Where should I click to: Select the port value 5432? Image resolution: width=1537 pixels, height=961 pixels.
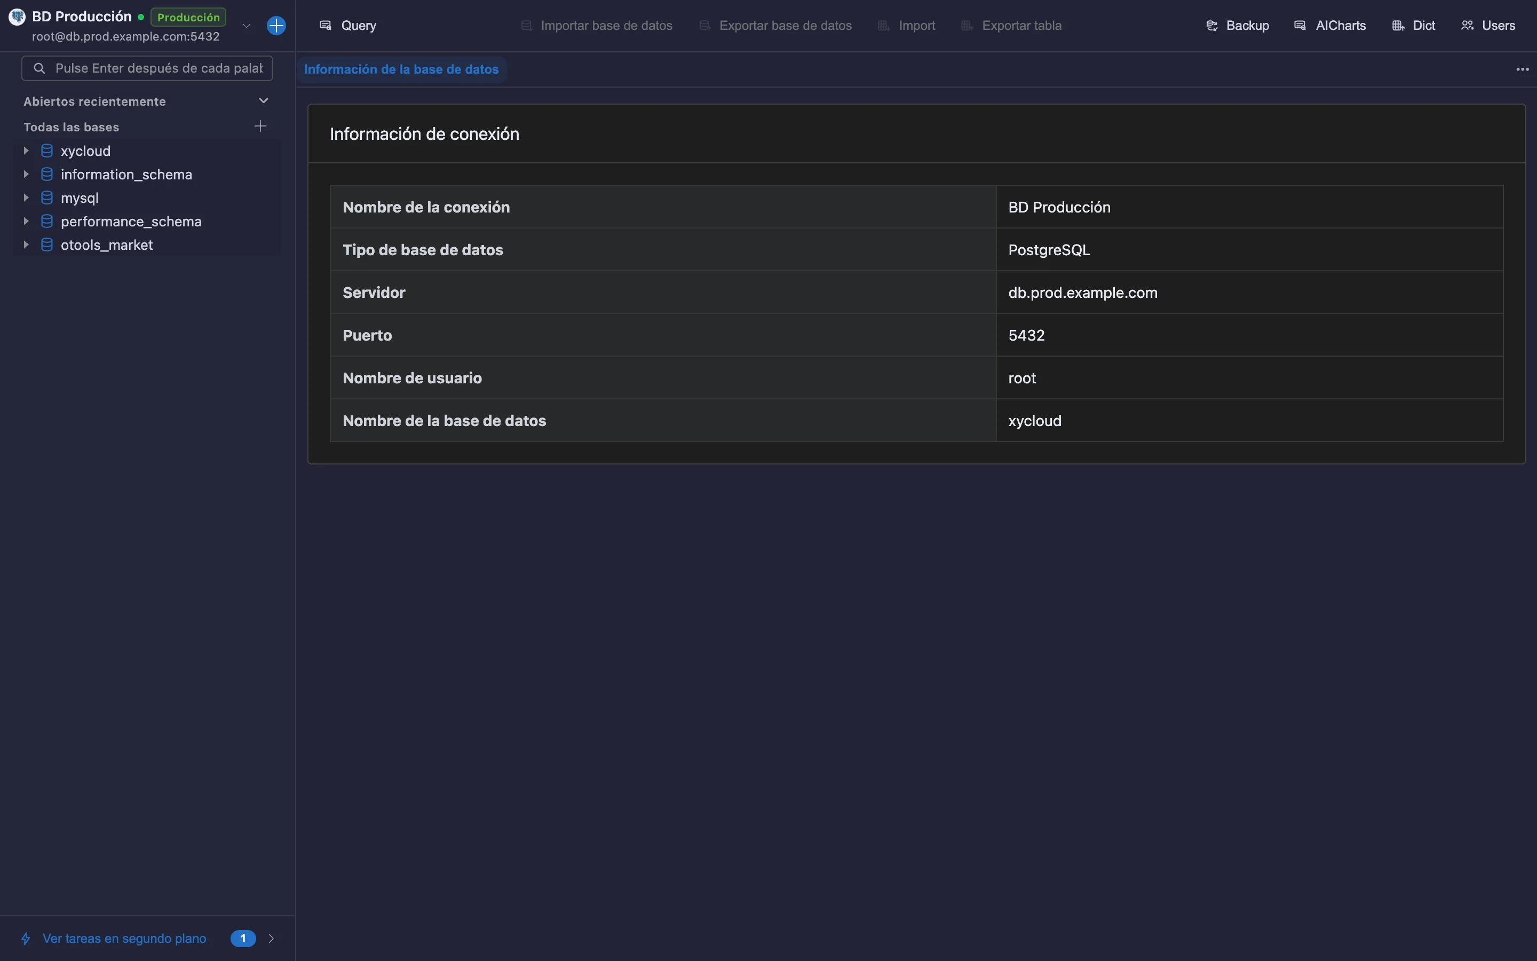(1026, 335)
